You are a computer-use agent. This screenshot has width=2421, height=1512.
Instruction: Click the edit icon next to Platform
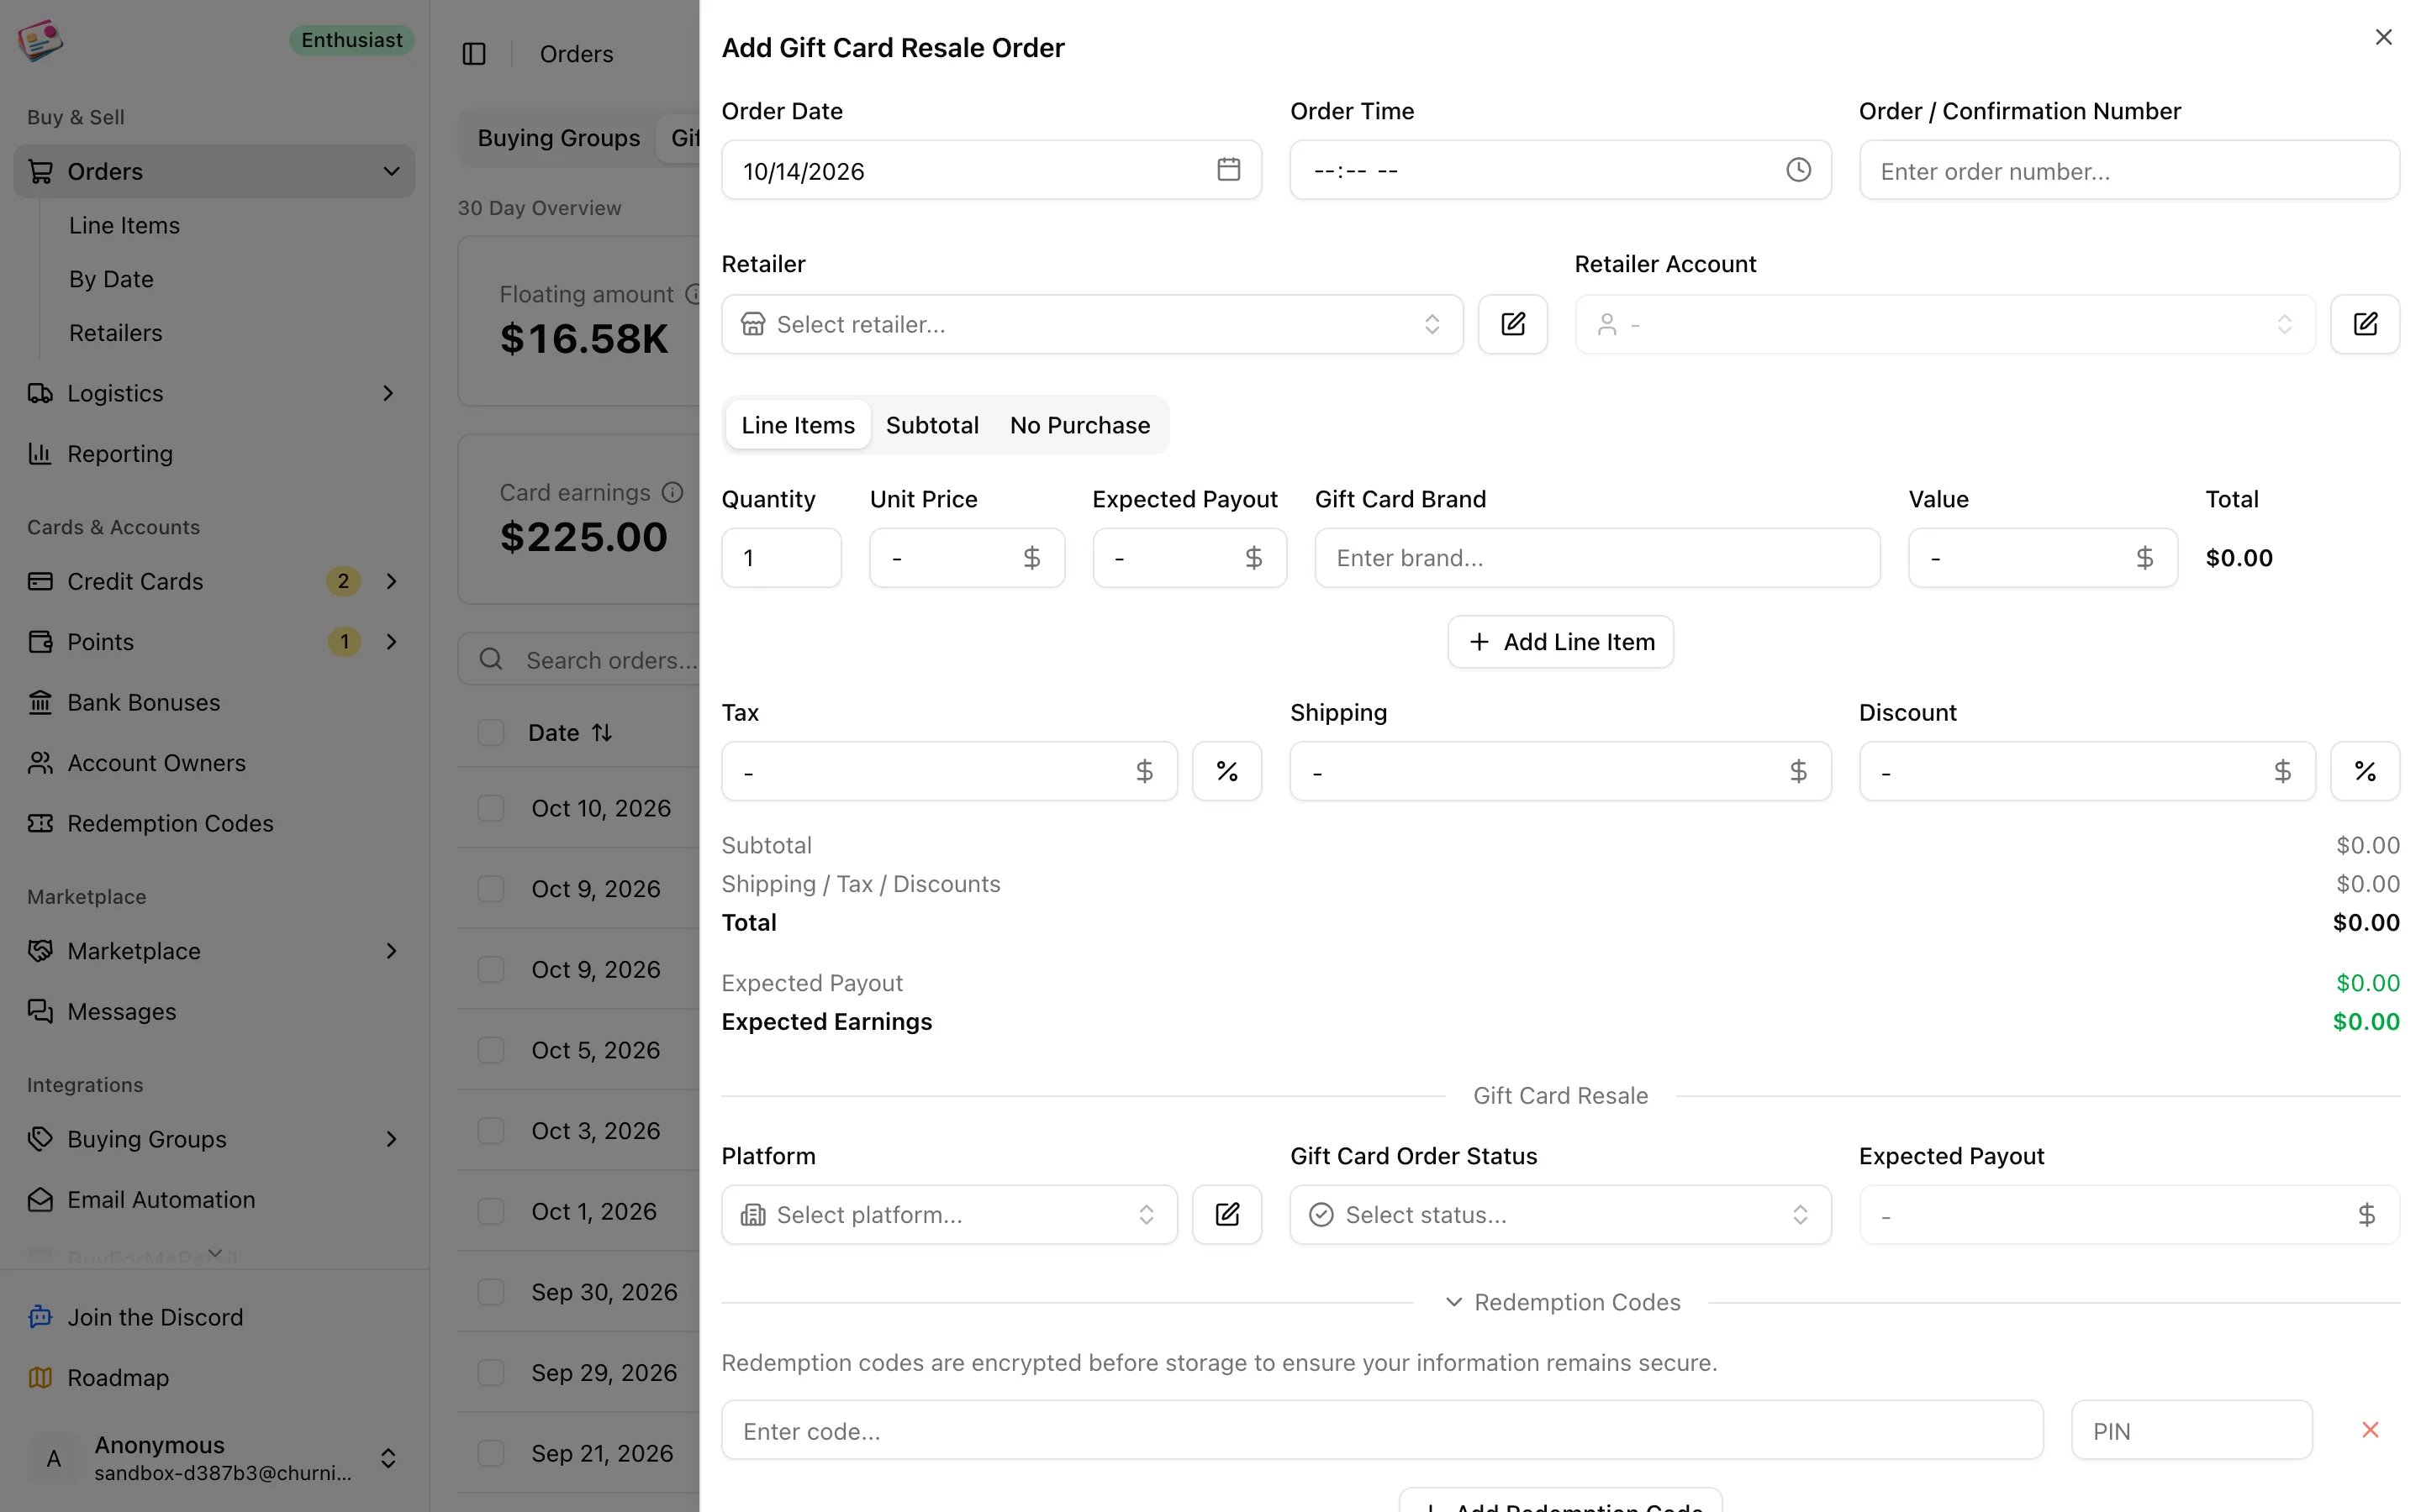[x=1226, y=1215]
